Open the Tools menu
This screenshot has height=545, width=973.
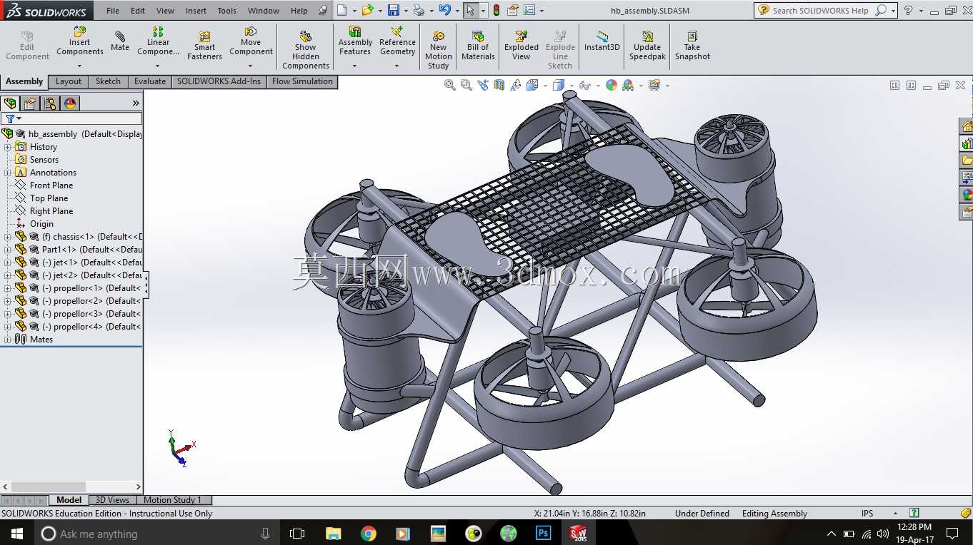[x=226, y=11]
